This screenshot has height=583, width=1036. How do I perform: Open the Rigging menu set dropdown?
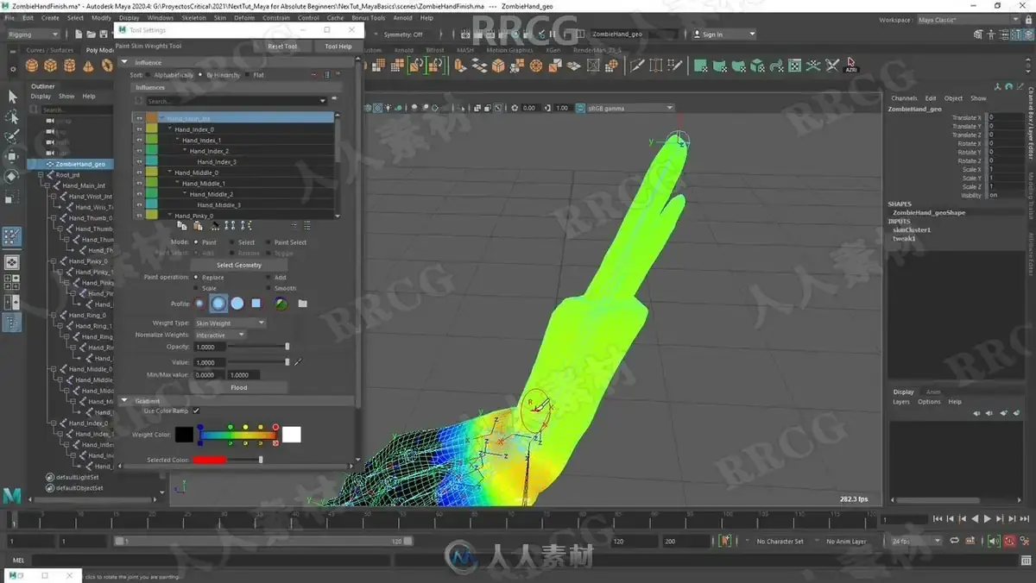[x=33, y=34]
